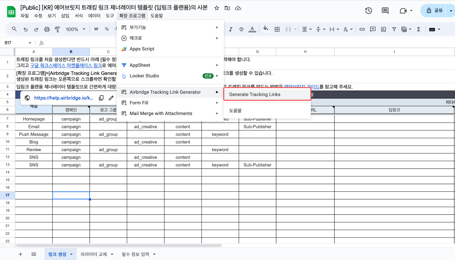Open text wrapping dropdown
The height and width of the screenshot is (260, 455).
click(x=334, y=29)
